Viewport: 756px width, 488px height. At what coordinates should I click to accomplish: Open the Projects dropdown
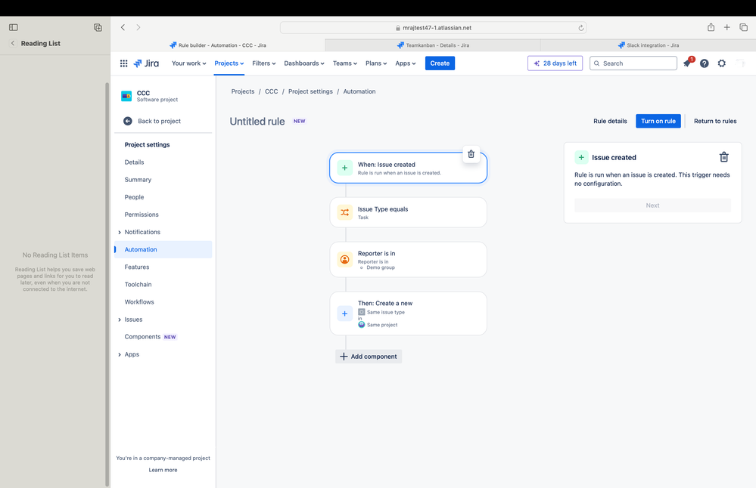point(229,63)
